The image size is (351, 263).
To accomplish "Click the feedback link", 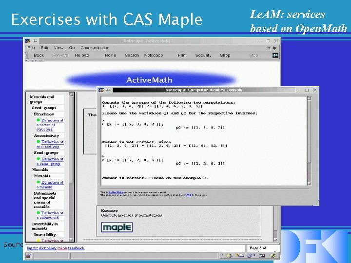I will [x=76, y=248].
